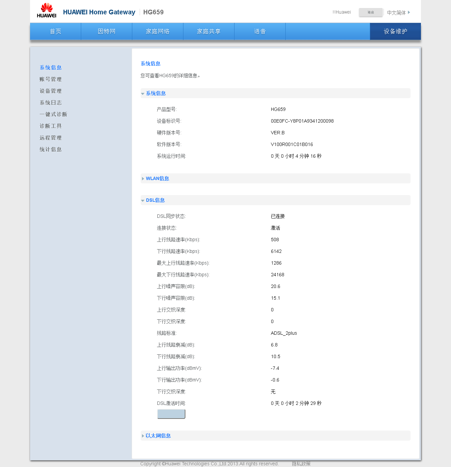Select the 家庭共享 tab
The image size is (451, 467).
pyautogui.click(x=209, y=31)
